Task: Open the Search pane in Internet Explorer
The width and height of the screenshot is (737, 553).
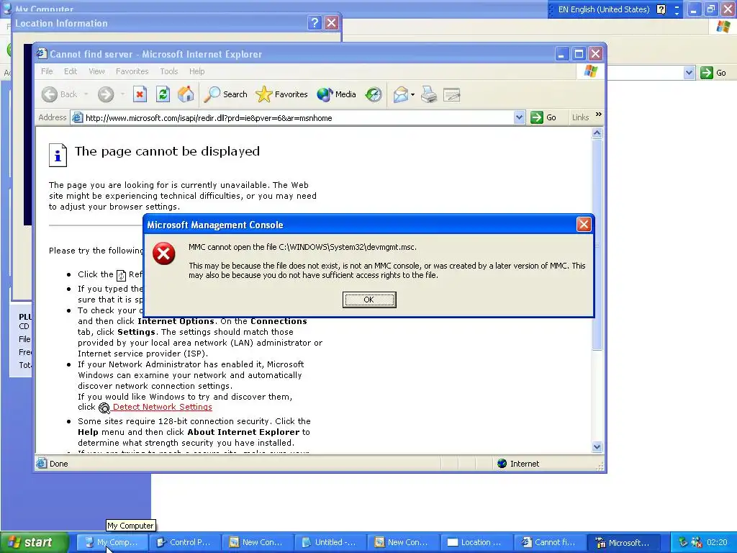Action: pyautogui.click(x=225, y=94)
